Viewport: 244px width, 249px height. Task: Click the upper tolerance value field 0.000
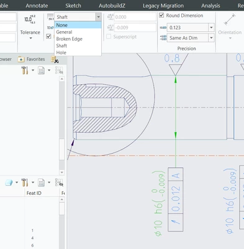134,17
